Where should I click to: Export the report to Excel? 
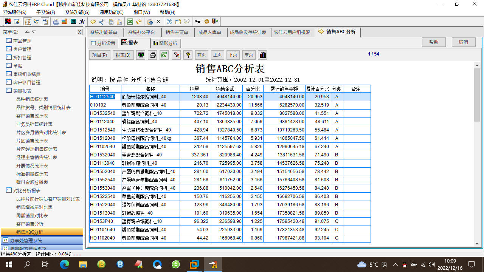164,55
